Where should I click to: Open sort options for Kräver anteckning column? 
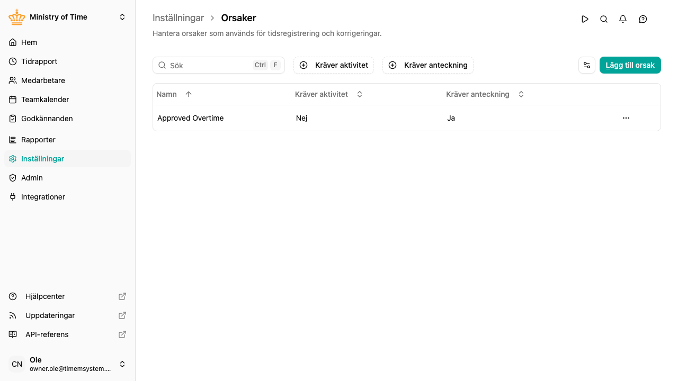point(521,94)
